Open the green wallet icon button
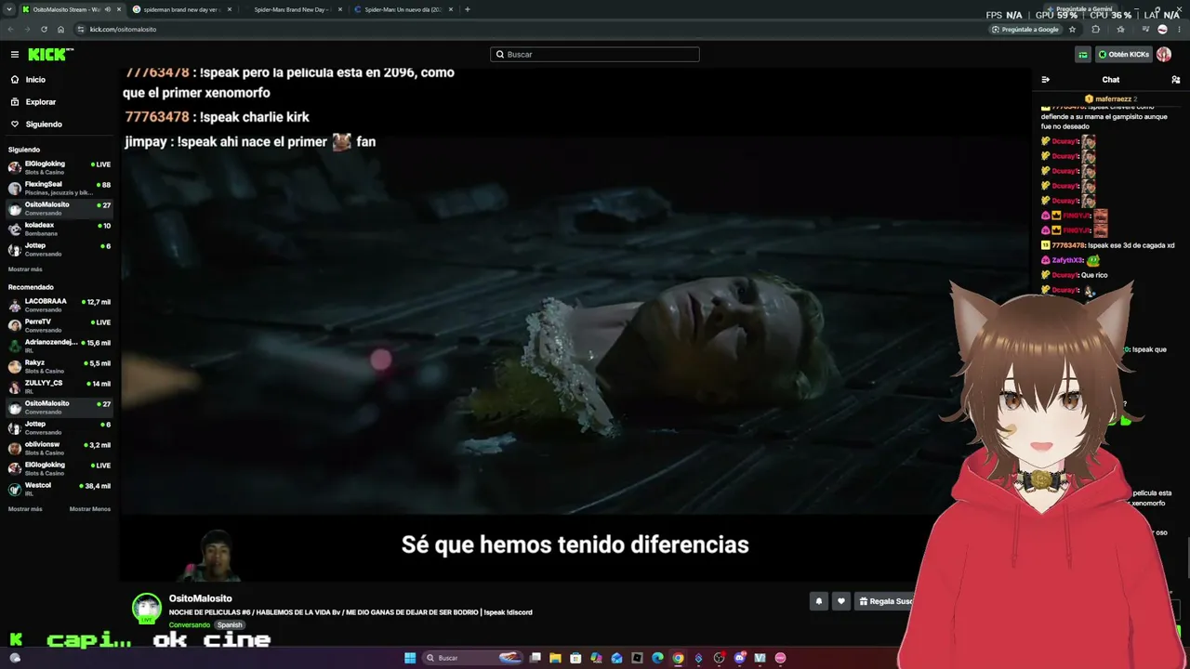The width and height of the screenshot is (1190, 669). tap(1083, 55)
